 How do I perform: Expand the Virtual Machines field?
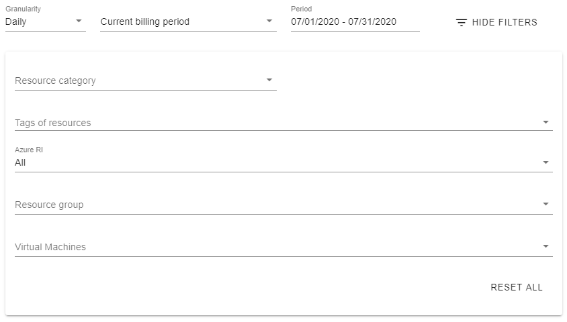coord(269,247)
